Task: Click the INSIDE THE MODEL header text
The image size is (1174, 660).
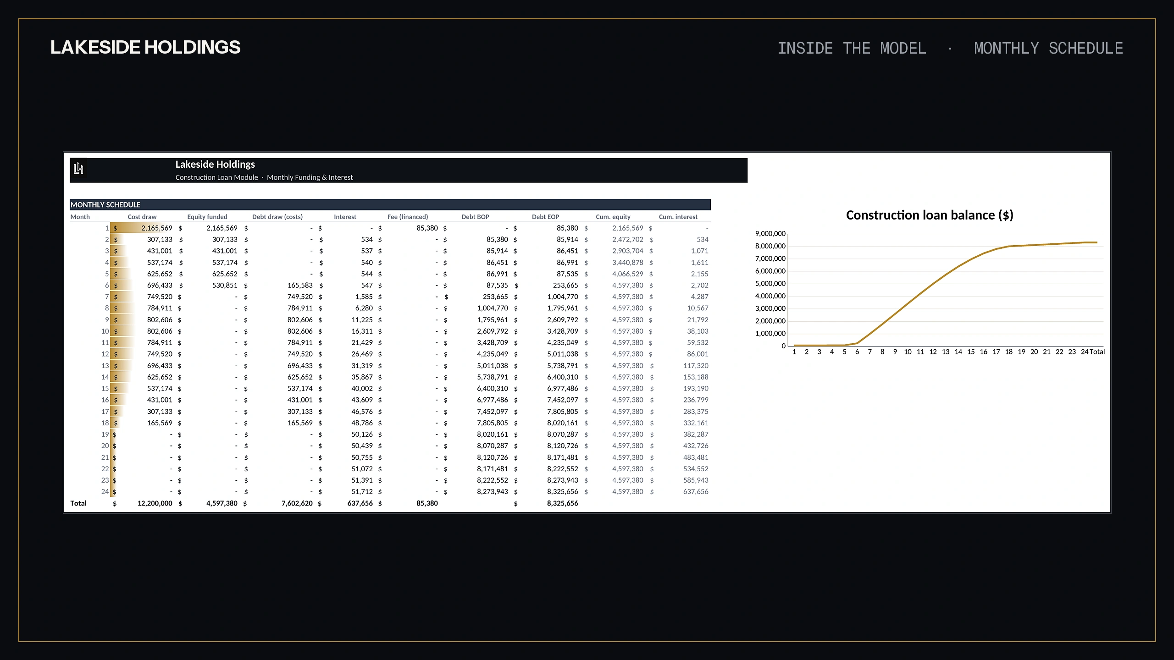Action: (x=852, y=48)
